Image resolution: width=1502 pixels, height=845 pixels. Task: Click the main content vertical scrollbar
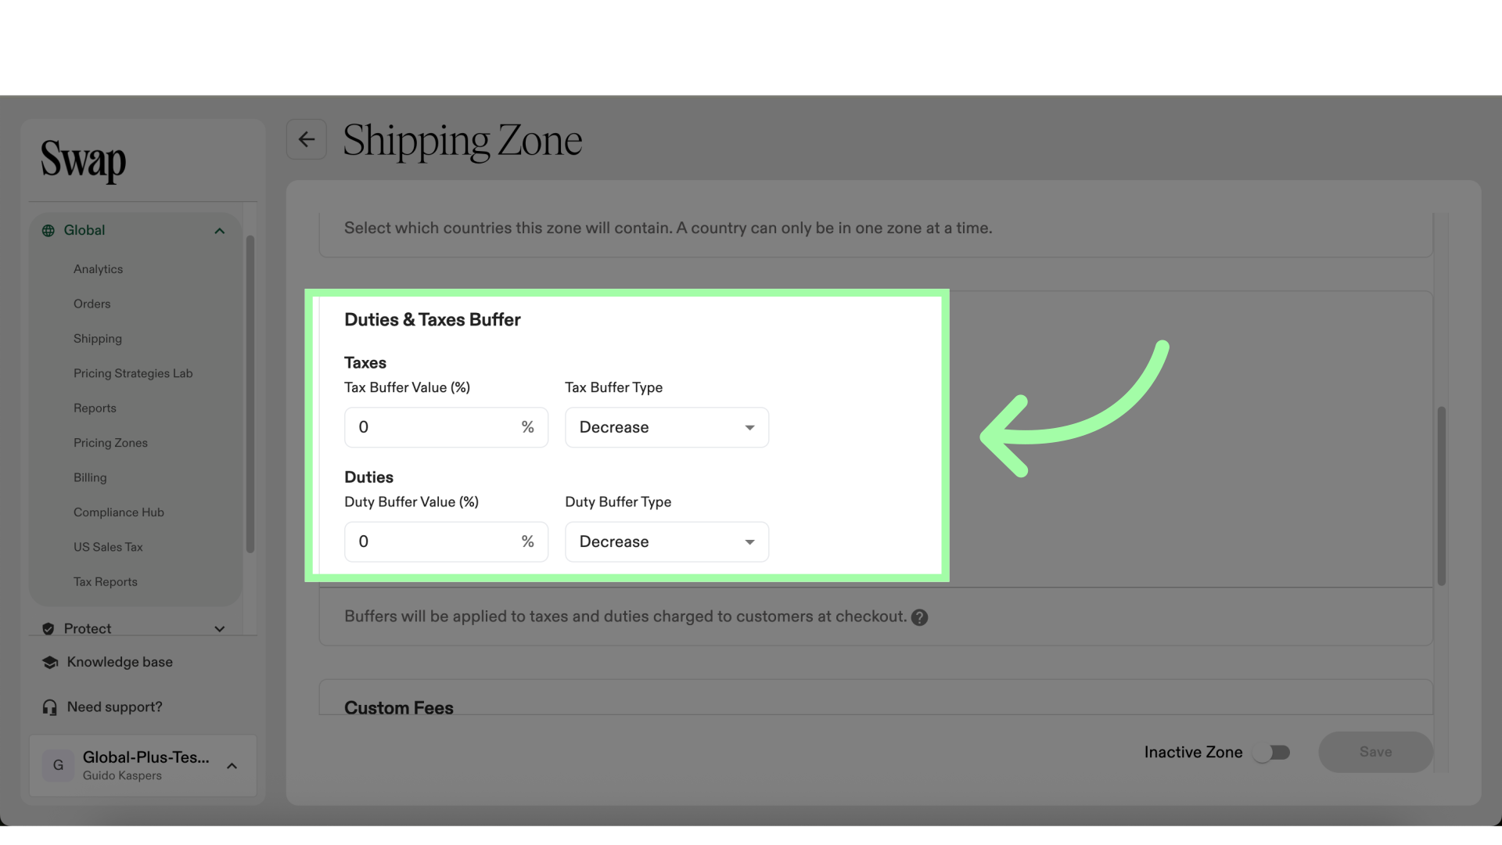1441,495
